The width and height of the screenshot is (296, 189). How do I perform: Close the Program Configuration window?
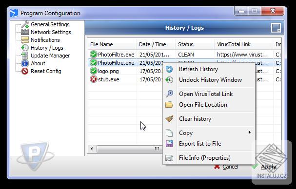(x=273, y=11)
